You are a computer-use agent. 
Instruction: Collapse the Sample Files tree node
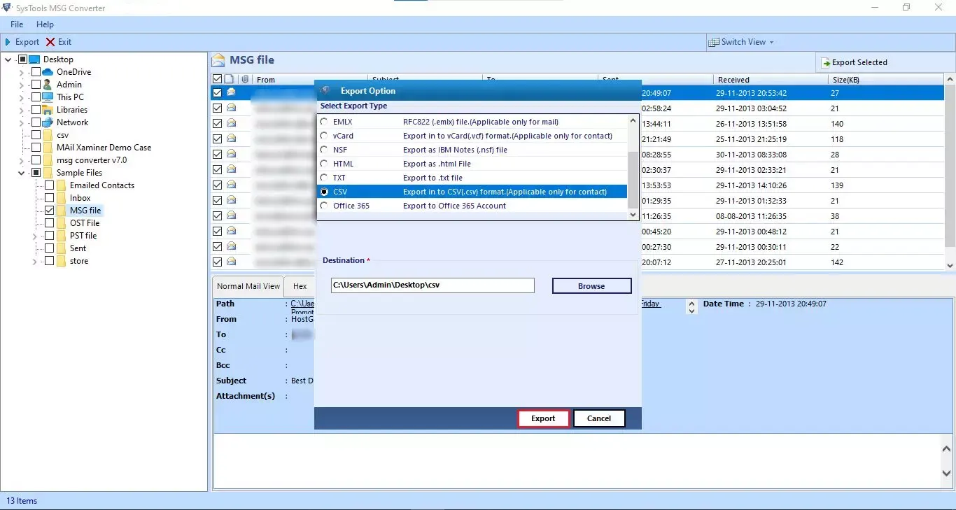click(x=21, y=173)
